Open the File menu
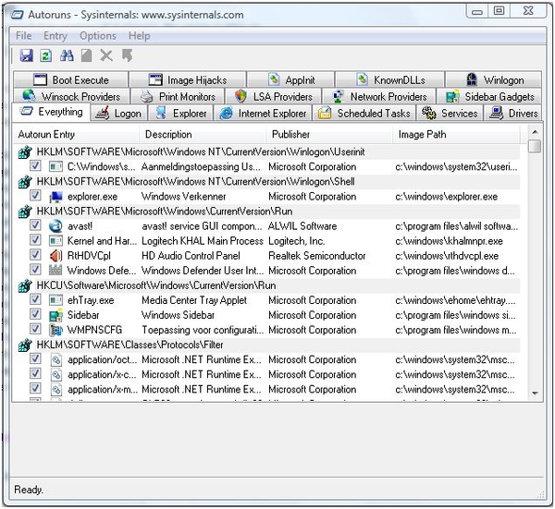 point(24,36)
